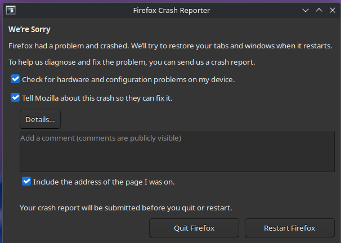The width and height of the screenshot is (341, 243).
Task: Open the Details... button
Action: tap(40, 119)
